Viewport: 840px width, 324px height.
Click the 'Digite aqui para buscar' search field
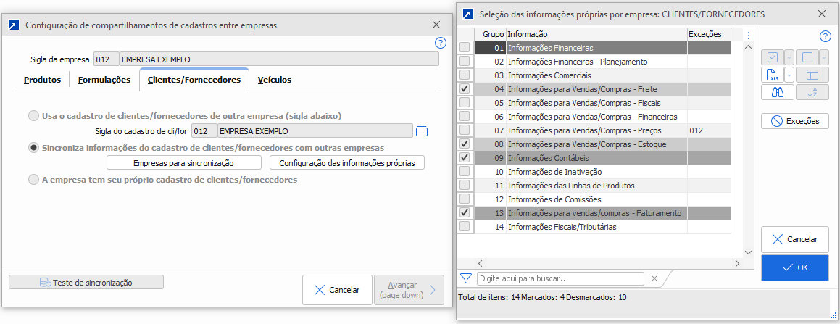coord(560,278)
